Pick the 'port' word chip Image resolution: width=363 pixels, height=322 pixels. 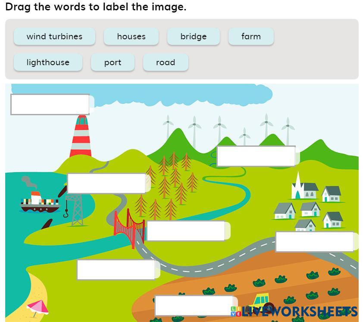point(113,62)
